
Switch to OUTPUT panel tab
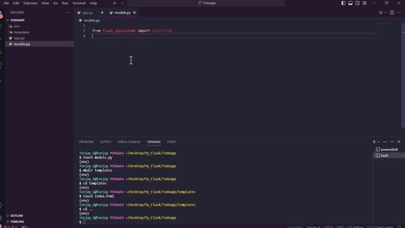(x=106, y=142)
